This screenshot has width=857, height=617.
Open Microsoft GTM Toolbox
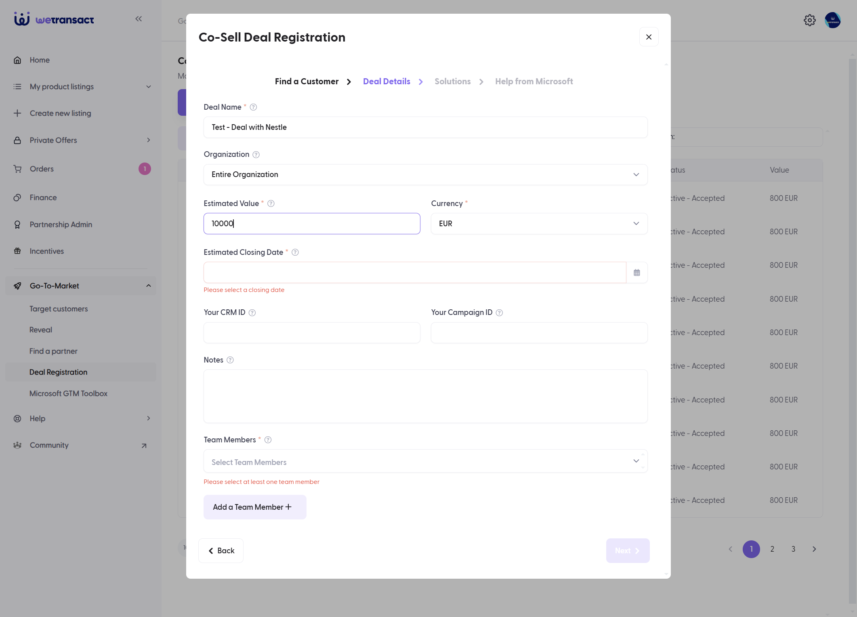tap(68, 394)
